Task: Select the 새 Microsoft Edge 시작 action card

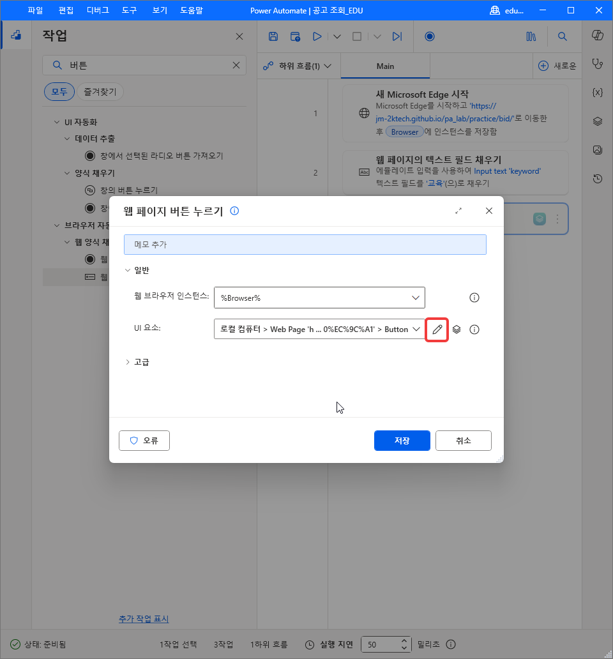Action: [455, 114]
